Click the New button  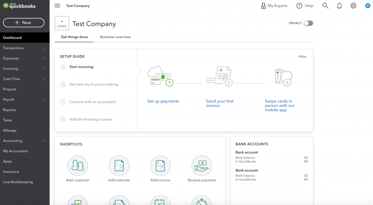[x=24, y=23]
